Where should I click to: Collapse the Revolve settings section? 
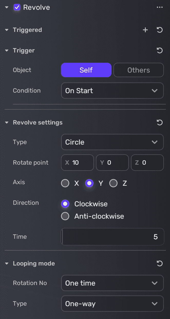(7, 123)
